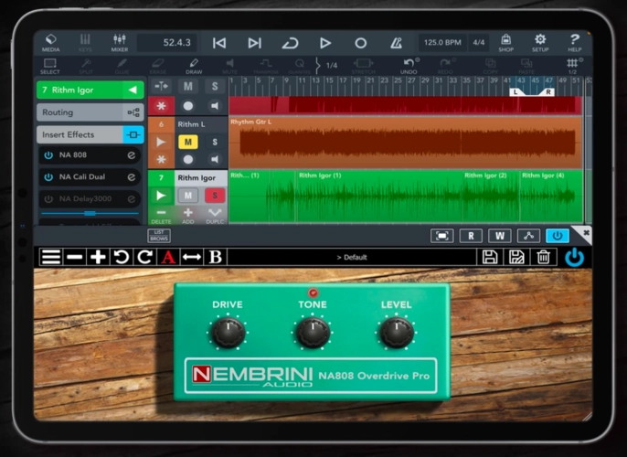The image size is (627, 457).
Task: Open the NA Delay3000 editor
Action: [x=132, y=198]
